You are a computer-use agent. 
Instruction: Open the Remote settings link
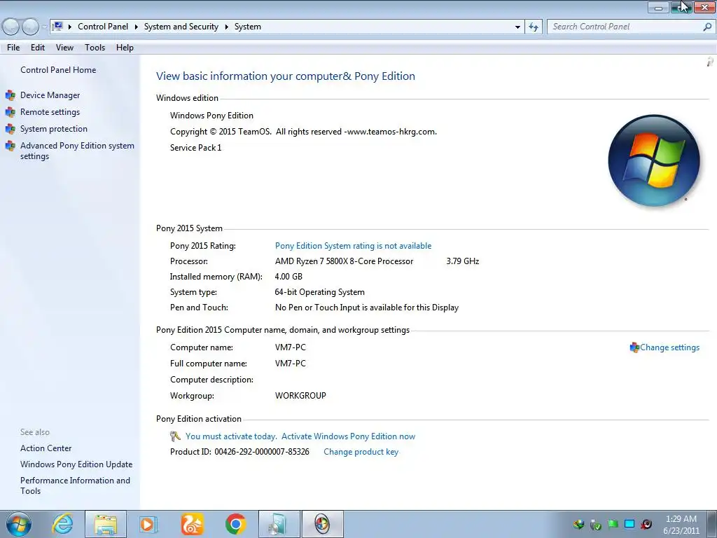point(50,112)
